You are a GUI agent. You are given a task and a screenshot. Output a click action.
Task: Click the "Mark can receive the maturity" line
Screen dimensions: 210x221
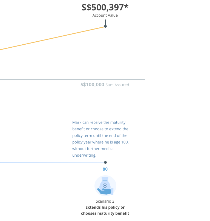[99, 122]
